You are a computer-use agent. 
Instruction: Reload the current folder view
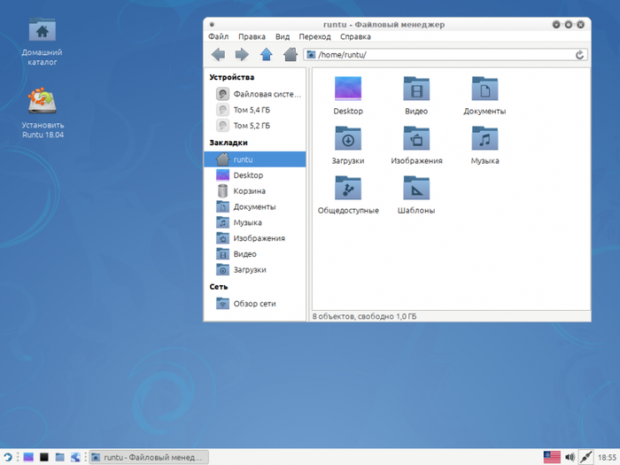(580, 55)
